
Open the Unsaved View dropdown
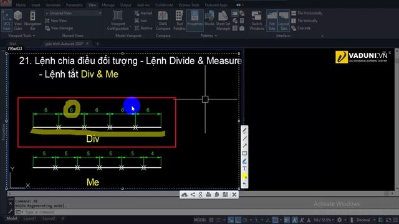pos(73,13)
